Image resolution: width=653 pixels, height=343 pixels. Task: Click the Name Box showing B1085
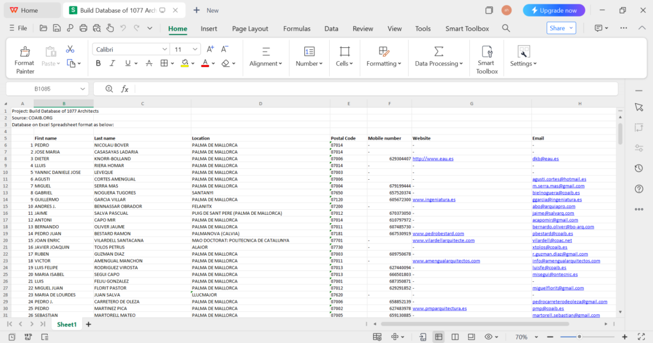43,89
